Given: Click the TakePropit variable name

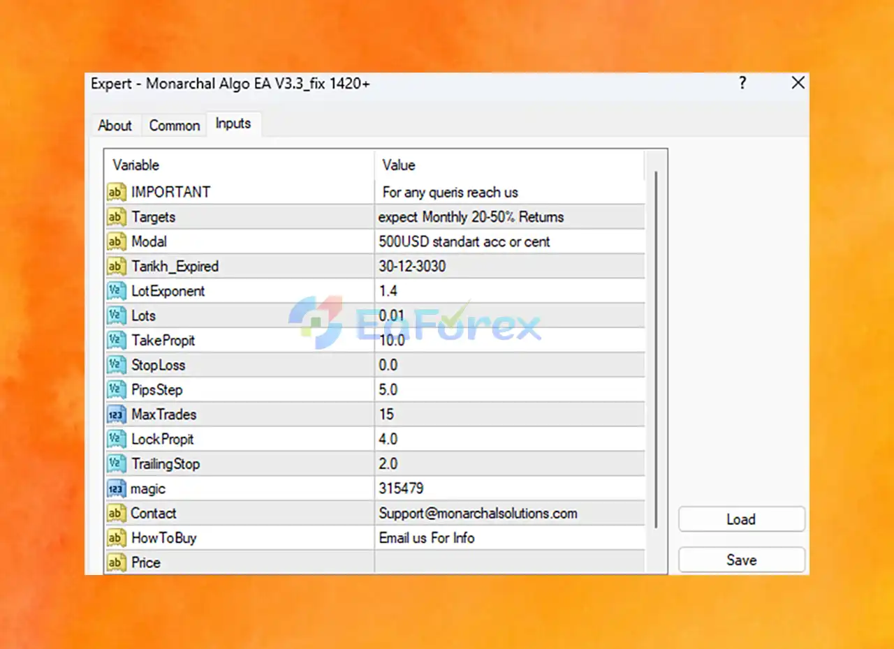Looking at the screenshot, I should click(163, 341).
